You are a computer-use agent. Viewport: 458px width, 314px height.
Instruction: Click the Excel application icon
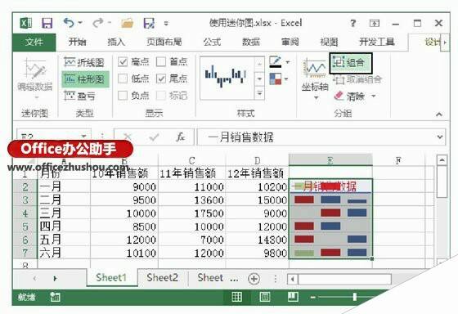pos(25,23)
